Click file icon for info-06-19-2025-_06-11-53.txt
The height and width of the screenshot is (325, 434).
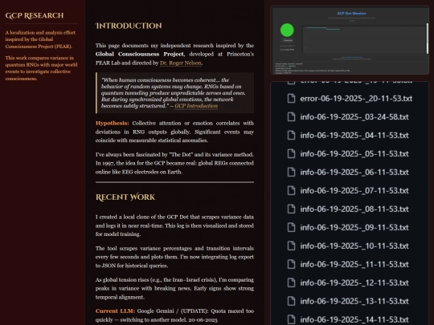coord(291,172)
